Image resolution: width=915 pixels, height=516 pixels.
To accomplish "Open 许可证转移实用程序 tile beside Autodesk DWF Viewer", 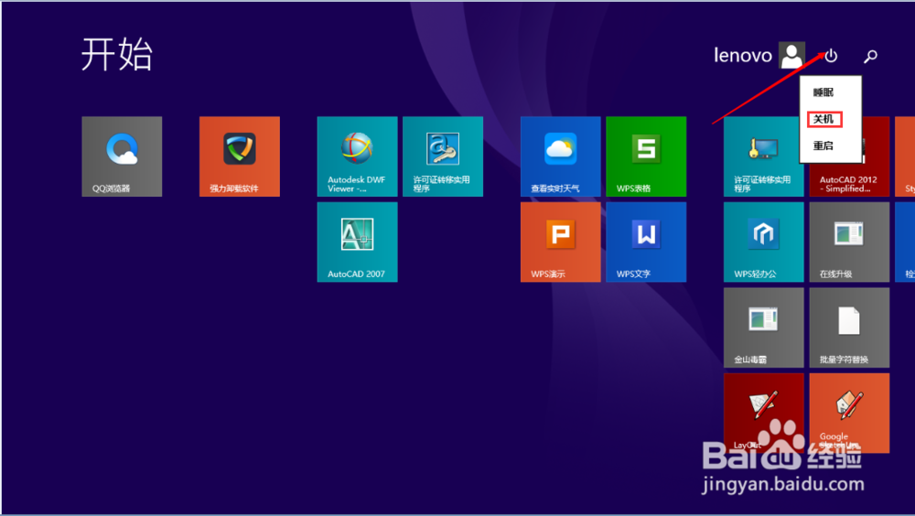I will (443, 156).
